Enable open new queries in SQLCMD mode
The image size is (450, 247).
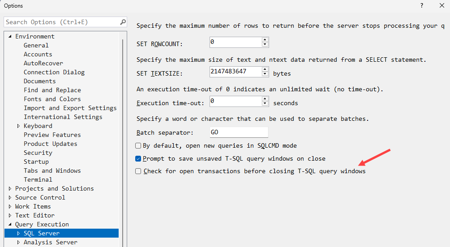coord(138,146)
